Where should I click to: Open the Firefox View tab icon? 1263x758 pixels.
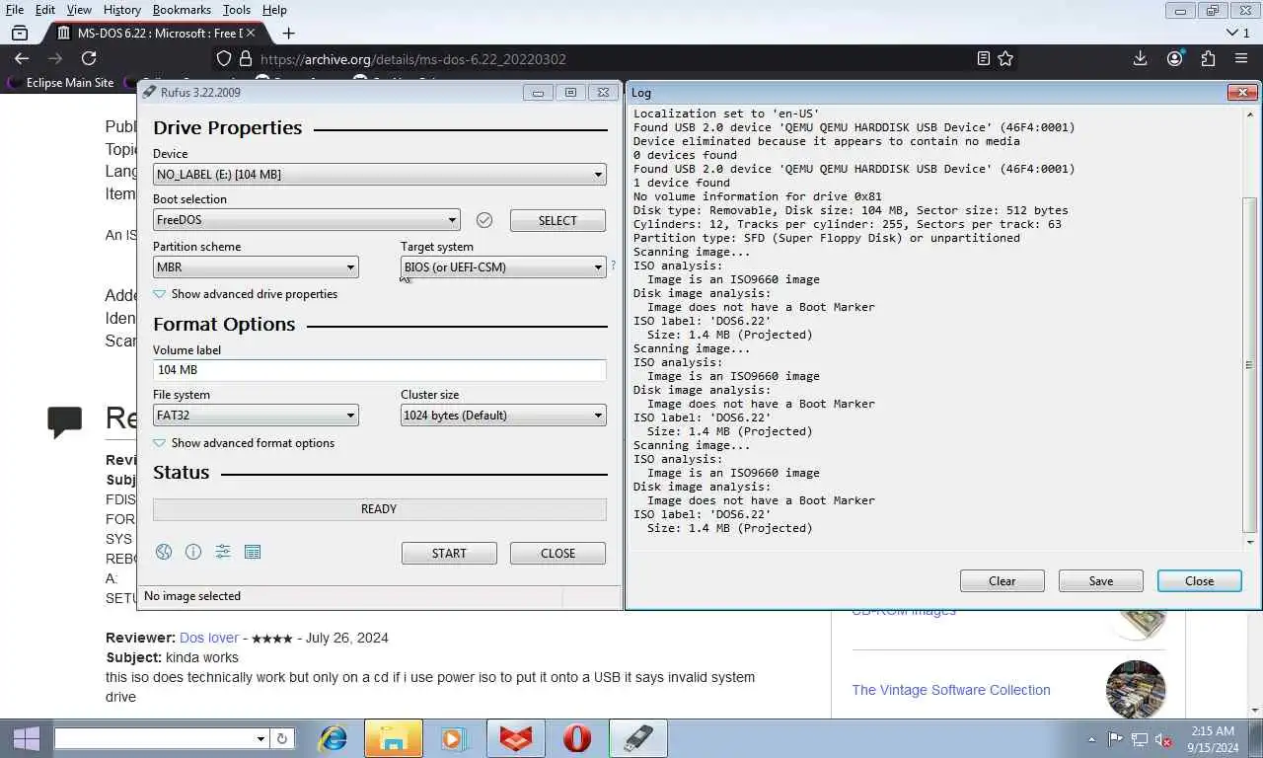click(x=20, y=33)
